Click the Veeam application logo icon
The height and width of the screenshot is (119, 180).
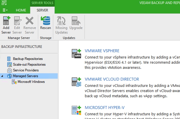(4, 3)
